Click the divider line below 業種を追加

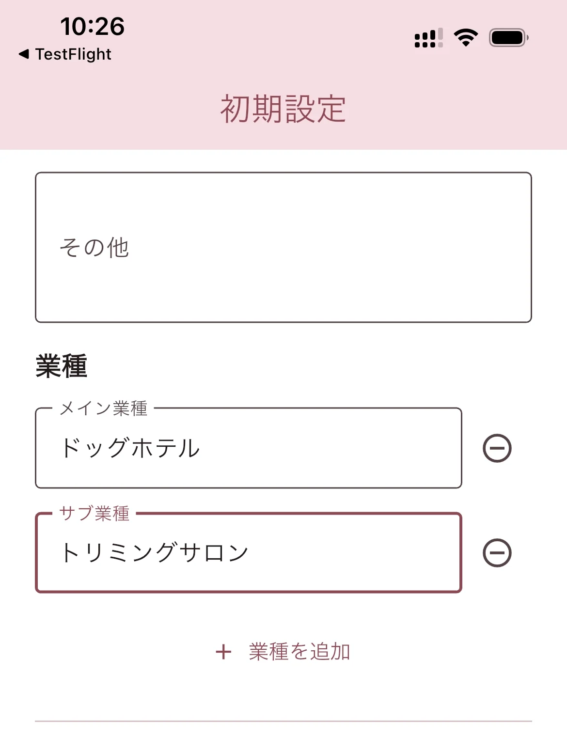click(283, 721)
